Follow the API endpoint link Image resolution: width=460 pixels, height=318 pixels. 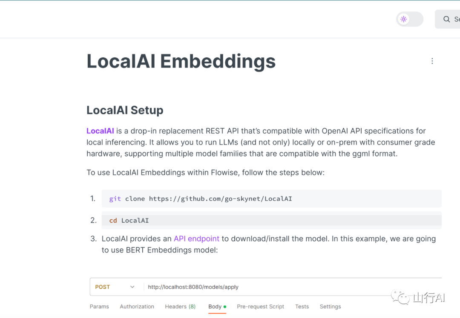pyautogui.click(x=196, y=238)
